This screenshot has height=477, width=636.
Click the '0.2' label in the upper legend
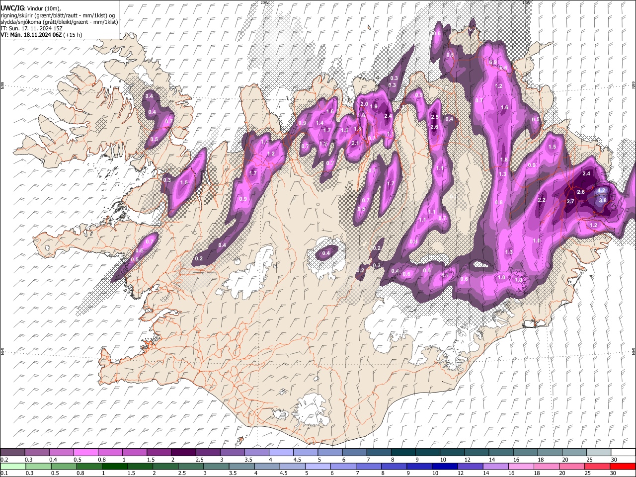tap(4, 460)
